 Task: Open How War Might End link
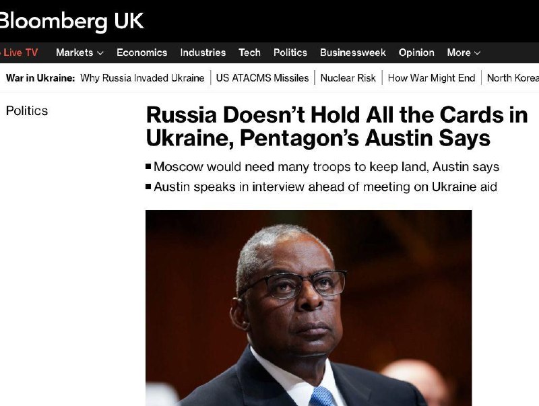coord(431,78)
